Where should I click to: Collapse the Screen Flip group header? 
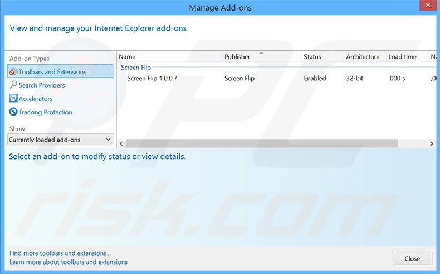coord(136,68)
